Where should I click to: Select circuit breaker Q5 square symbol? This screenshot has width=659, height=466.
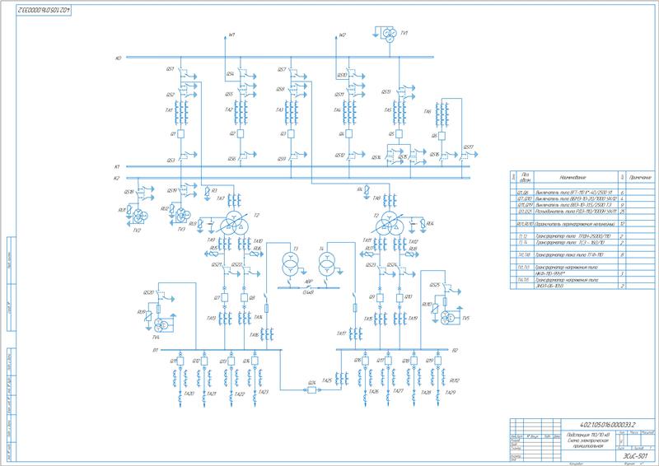click(x=400, y=134)
